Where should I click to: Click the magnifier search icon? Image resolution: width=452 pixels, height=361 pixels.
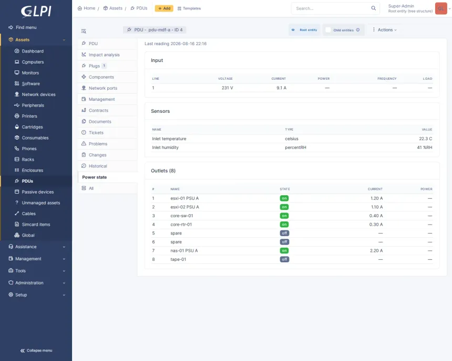tap(373, 8)
